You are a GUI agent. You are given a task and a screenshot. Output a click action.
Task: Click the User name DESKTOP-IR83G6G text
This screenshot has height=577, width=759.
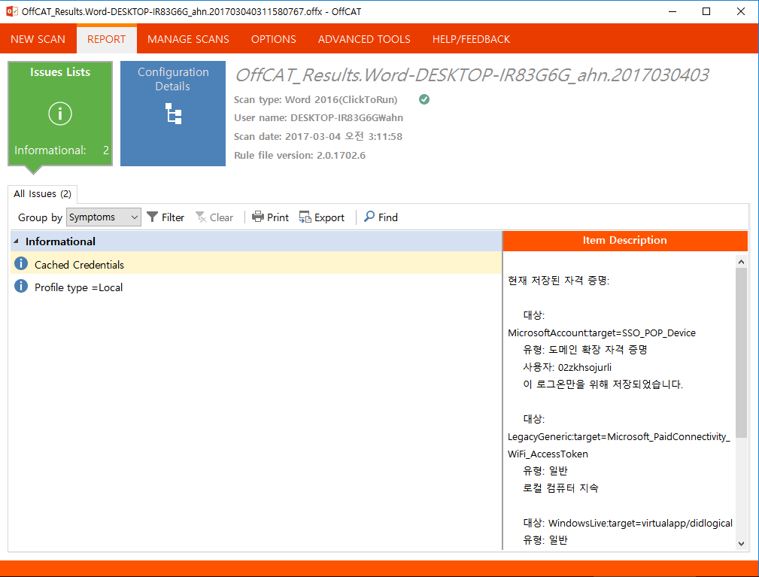coord(318,118)
